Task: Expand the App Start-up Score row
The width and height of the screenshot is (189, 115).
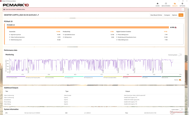Action: pyautogui.click(x=10, y=35)
